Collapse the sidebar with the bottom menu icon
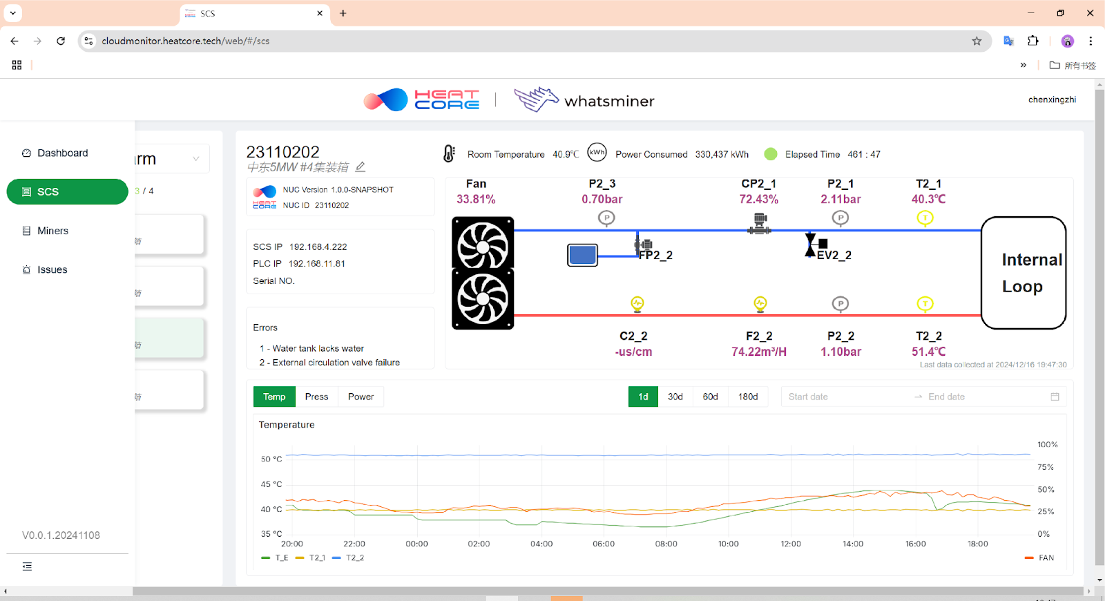This screenshot has height=601, width=1105. click(x=27, y=566)
